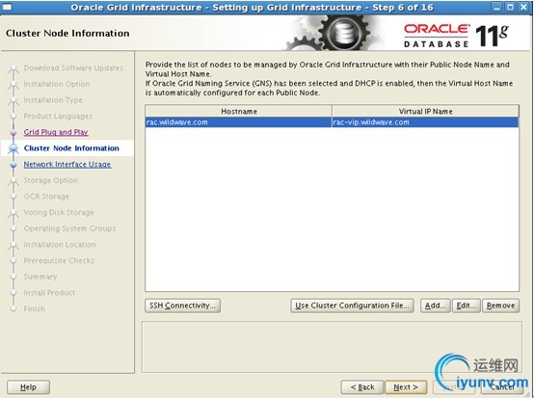Add a new cluster node
Viewport: 534px width, 398px height.
[436, 305]
